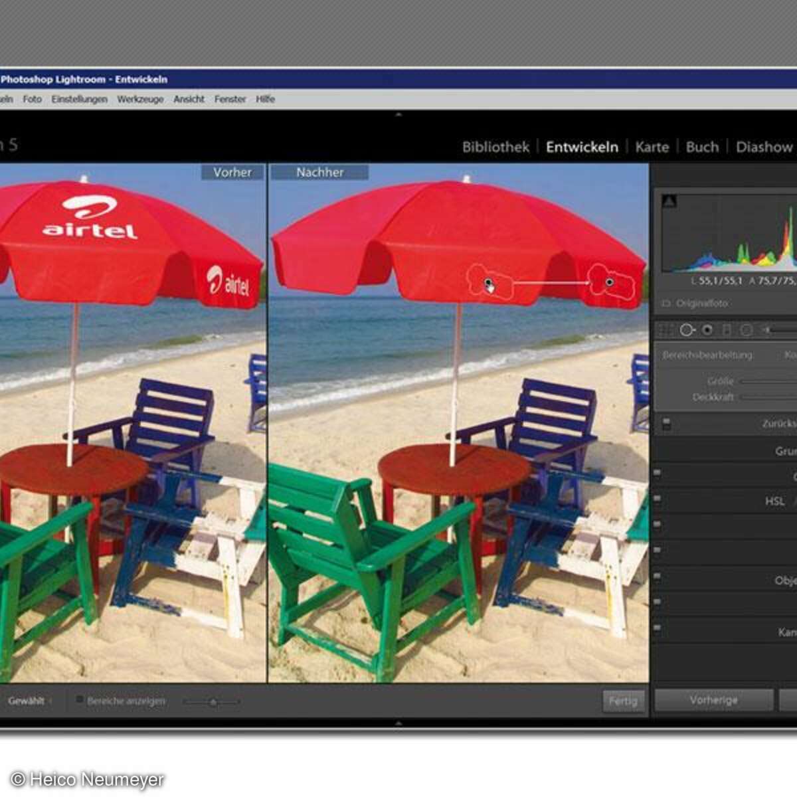Click the shadow clipping triangle in histogram

tap(669, 201)
